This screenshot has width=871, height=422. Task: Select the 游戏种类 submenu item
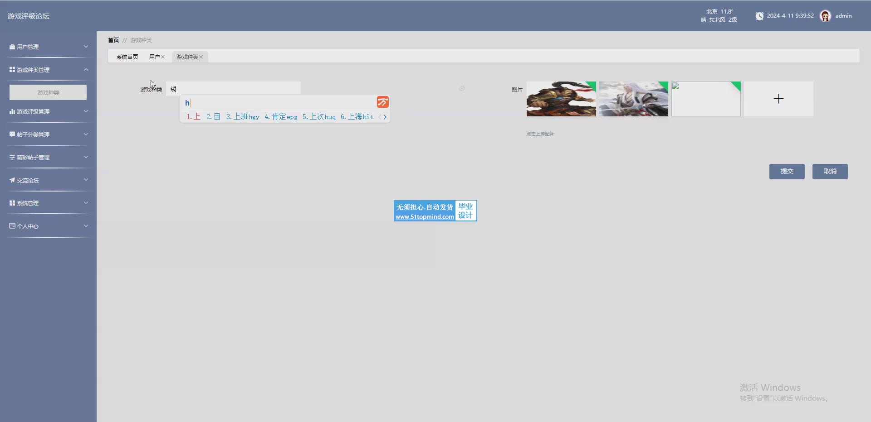[x=48, y=92]
